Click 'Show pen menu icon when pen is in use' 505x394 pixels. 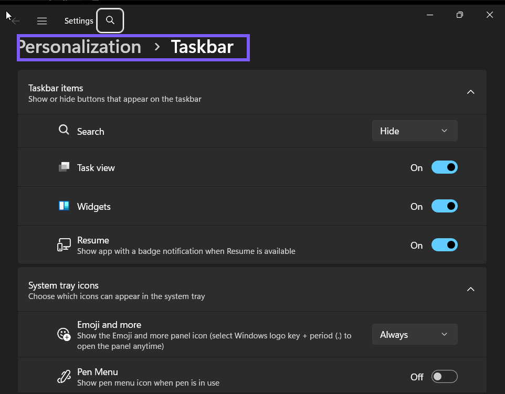point(148,383)
